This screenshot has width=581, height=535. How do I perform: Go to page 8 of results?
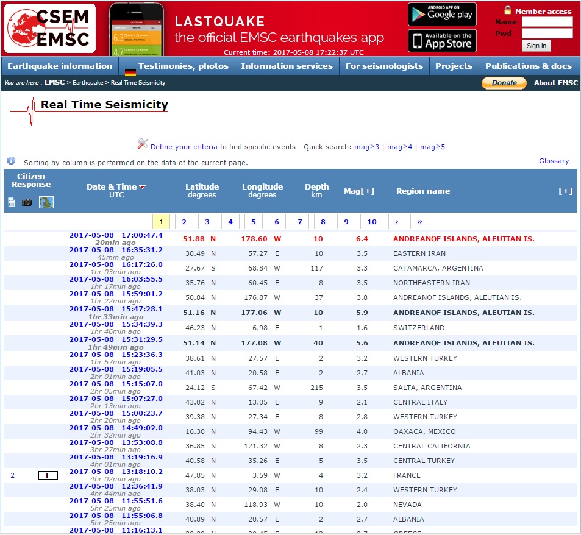(323, 222)
